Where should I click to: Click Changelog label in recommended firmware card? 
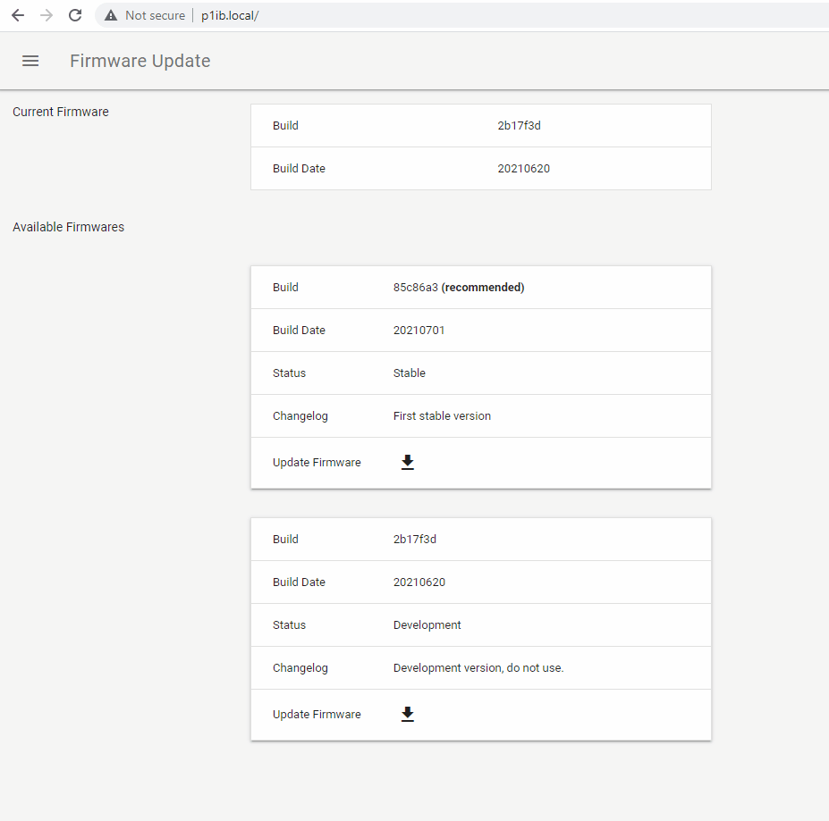300,416
